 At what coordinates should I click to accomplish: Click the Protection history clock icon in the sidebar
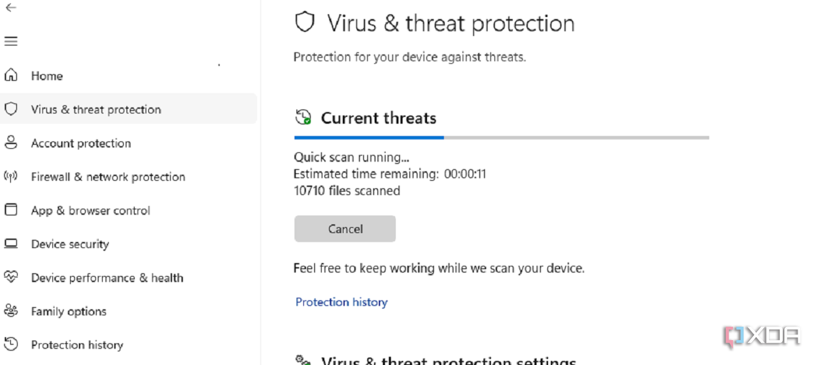[x=11, y=345]
